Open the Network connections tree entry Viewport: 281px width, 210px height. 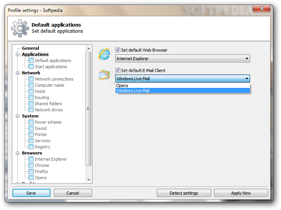pos(54,79)
